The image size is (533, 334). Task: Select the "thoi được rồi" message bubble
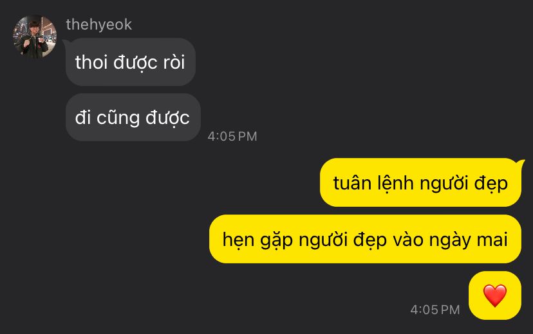(131, 62)
